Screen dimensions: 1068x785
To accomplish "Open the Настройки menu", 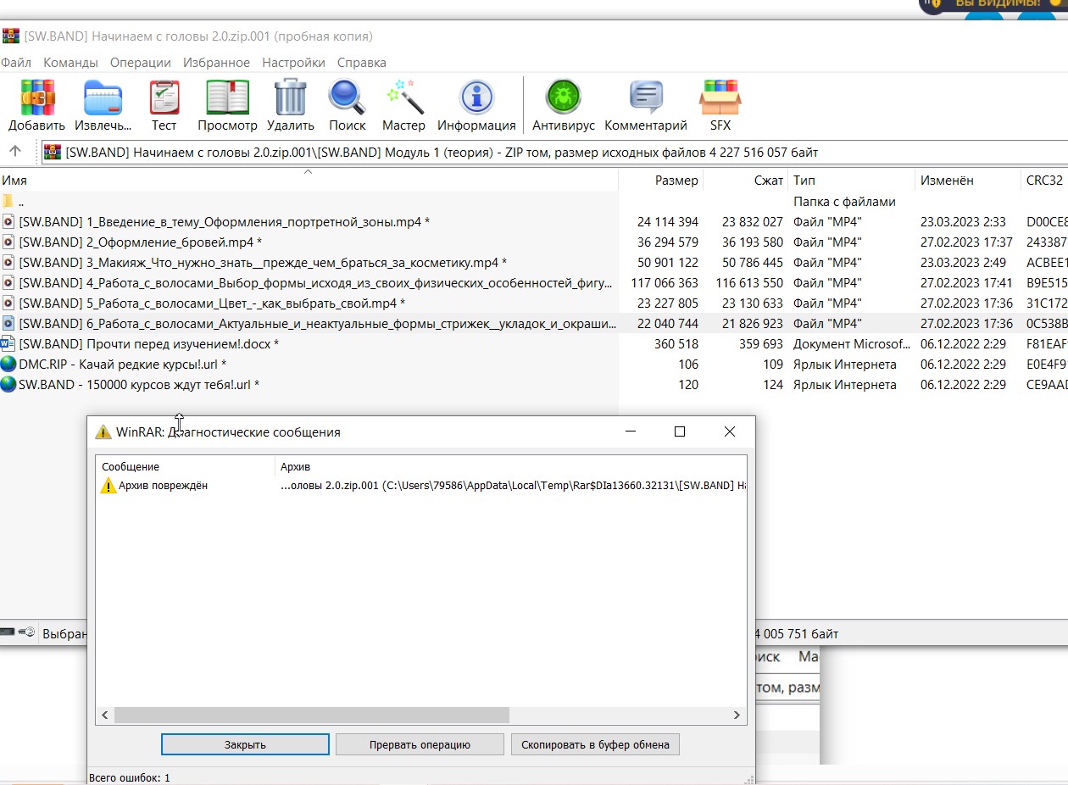I will coord(293,63).
